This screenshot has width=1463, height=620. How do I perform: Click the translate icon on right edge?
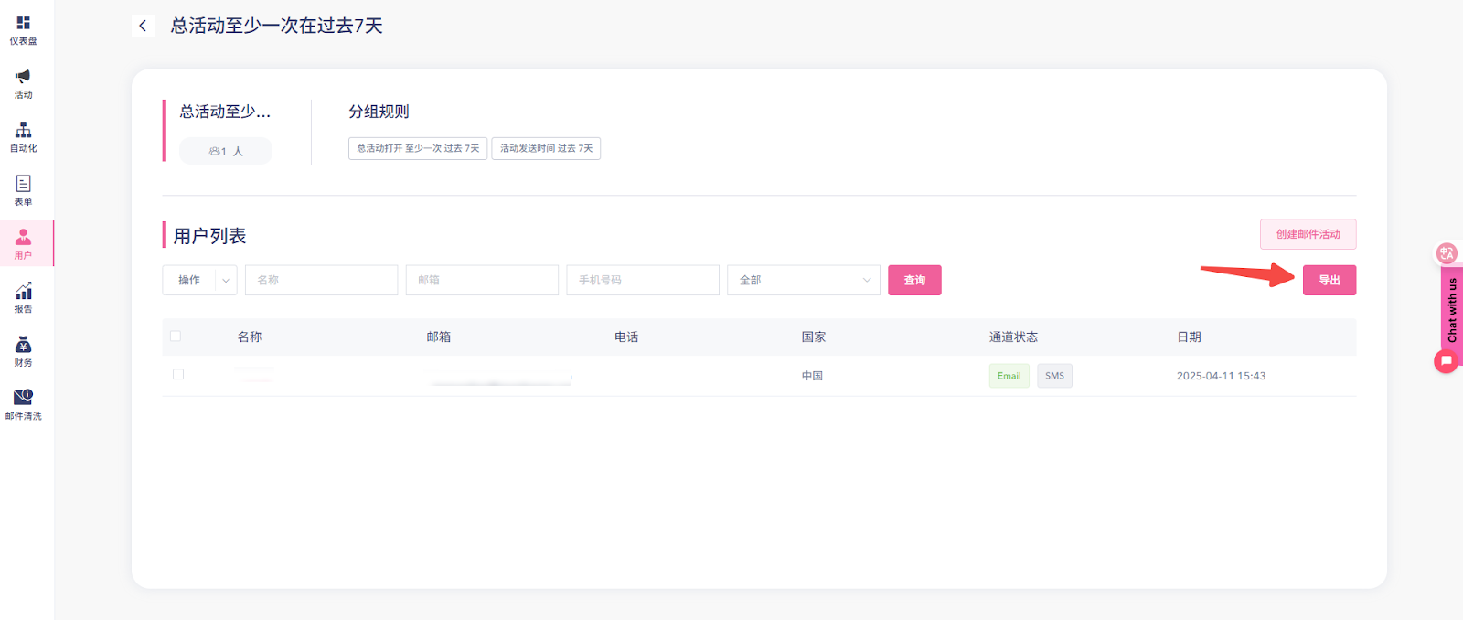tap(1447, 253)
